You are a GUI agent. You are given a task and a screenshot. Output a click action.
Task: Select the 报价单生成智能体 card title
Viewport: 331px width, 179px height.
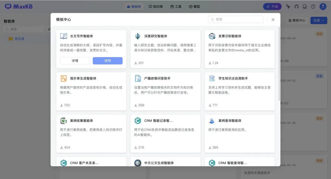(x=83, y=78)
